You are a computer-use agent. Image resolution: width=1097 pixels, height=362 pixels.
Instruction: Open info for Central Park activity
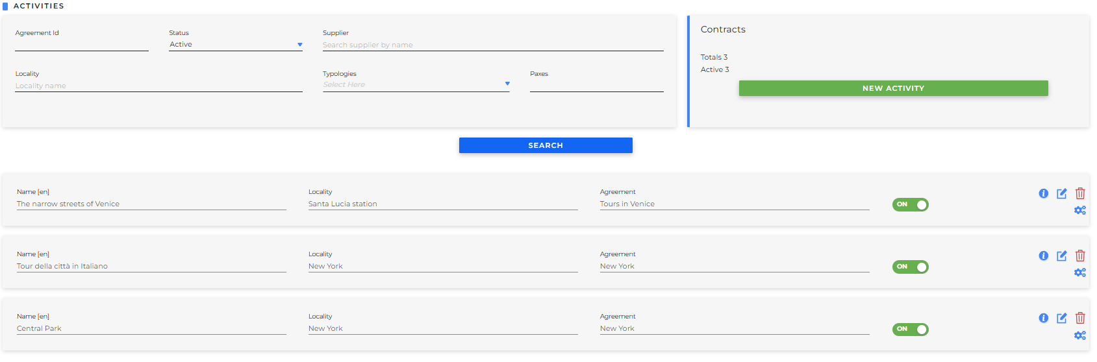click(1043, 318)
